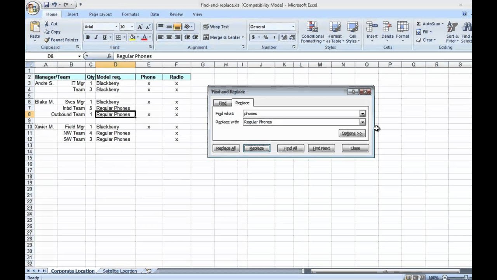The height and width of the screenshot is (280, 497).
Task: Toggle highlighted Bottom Align button
Action: coord(177,27)
